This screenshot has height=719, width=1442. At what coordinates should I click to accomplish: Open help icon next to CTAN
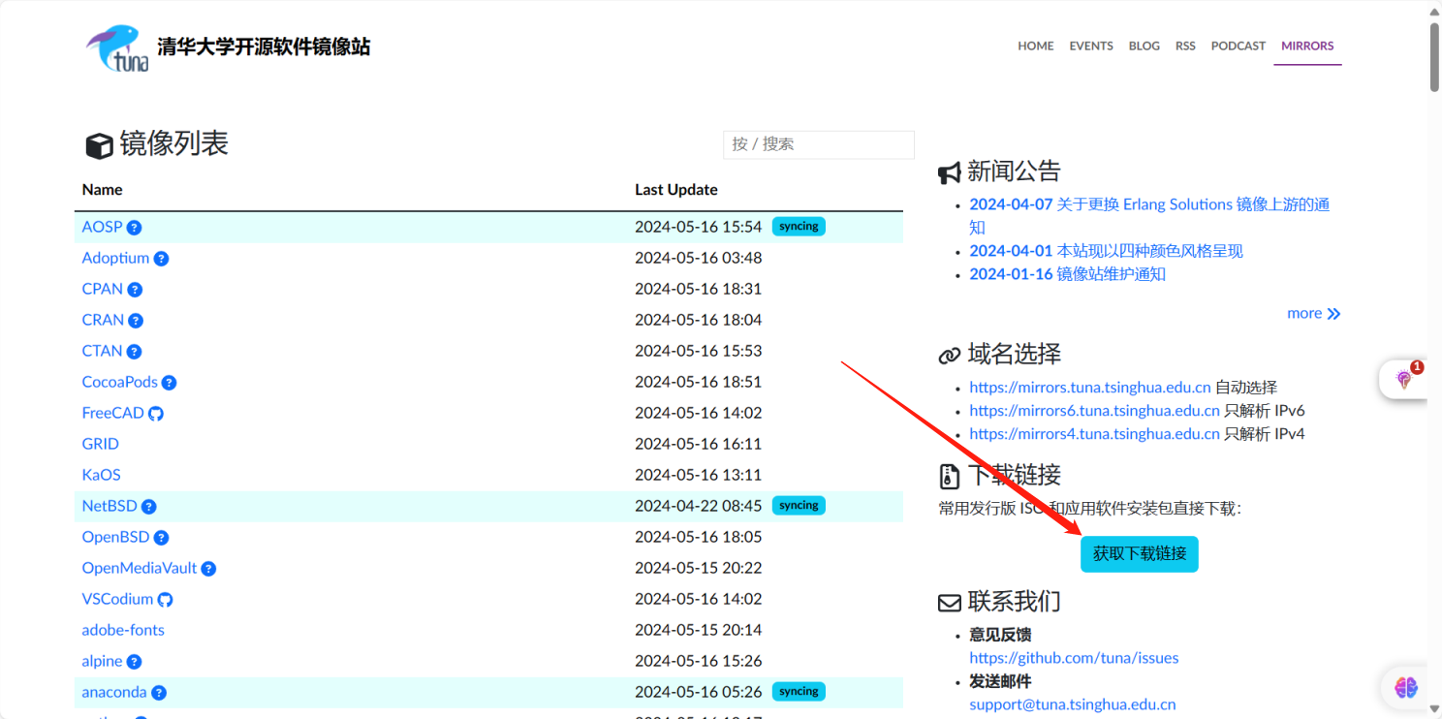pos(134,352)
